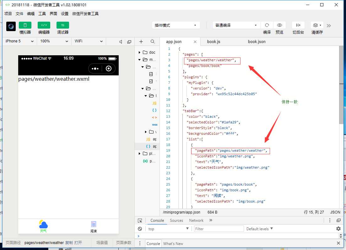Switch to the app.json editor tab
The height and width of the screenshot is (250, 346).
[x=174, y=42]
